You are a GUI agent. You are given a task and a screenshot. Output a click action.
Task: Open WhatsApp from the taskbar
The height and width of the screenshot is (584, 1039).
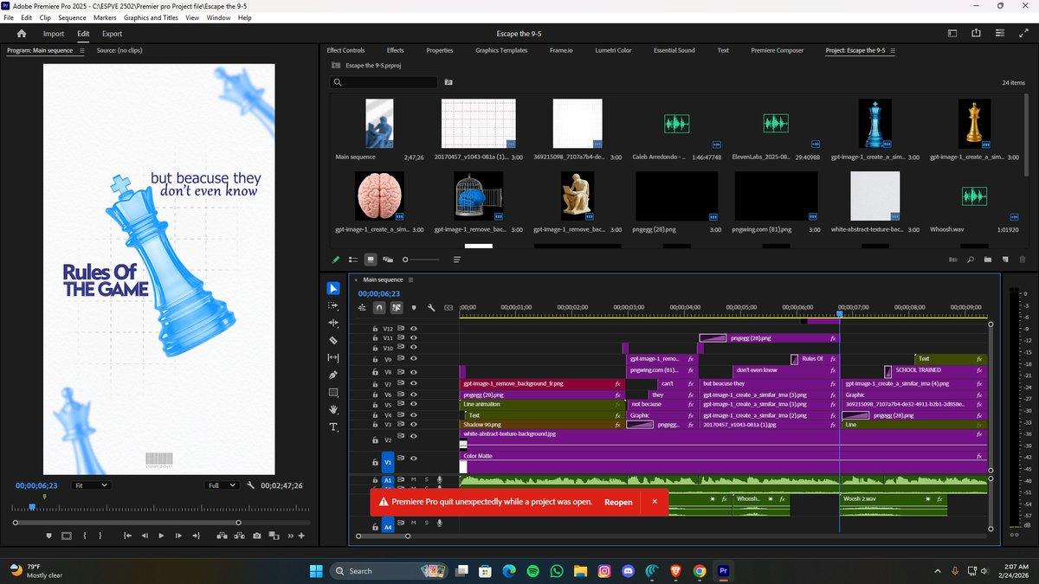tap(556, 570)
